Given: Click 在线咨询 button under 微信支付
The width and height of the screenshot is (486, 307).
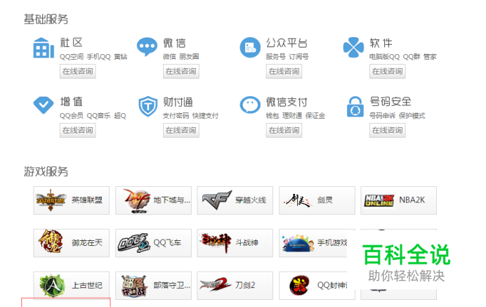Looking at the screenshot, I should (x=284, y=130).
